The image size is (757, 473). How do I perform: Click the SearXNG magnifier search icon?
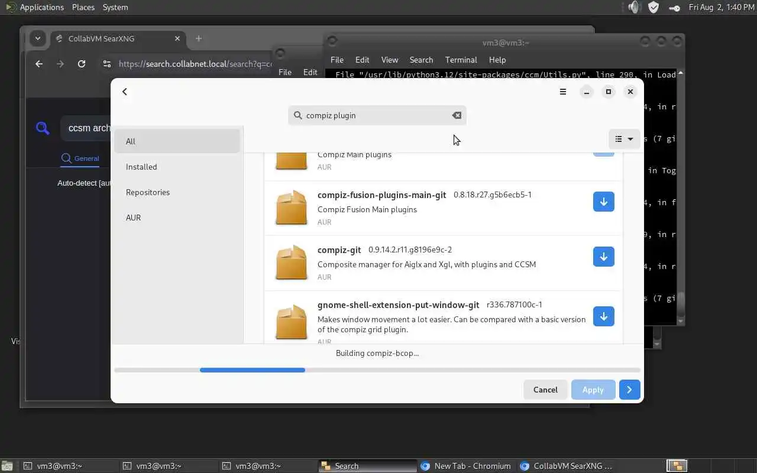point(43,128)
